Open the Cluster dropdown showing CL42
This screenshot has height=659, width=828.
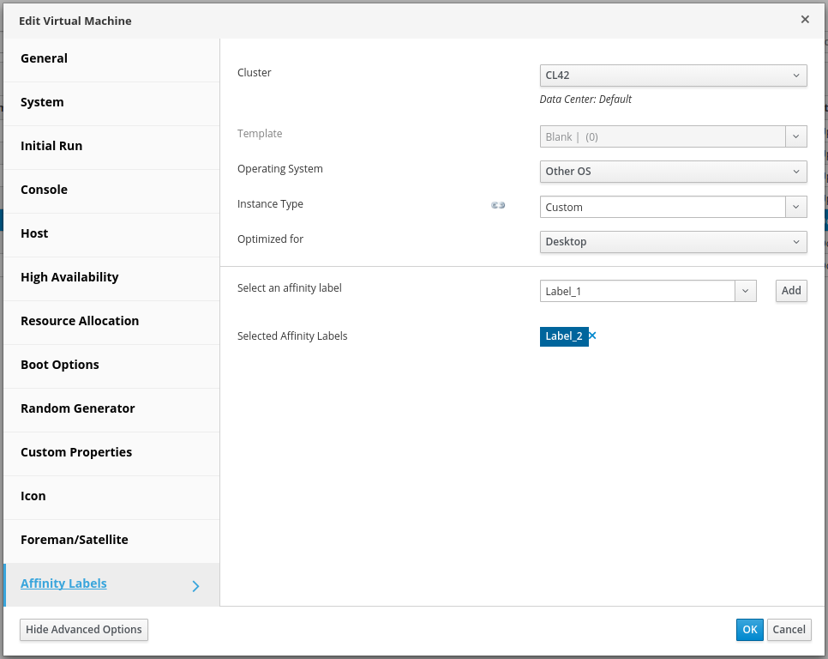tap(673, 76)
